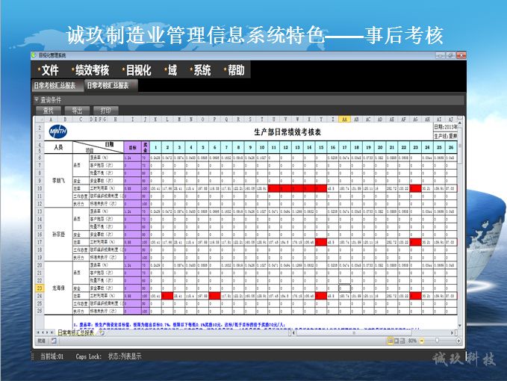Image resolution: width=507 pixels, height=381 pixels.
Task: Jump to last sheet with navigation arrow
Action: [52, 332]
